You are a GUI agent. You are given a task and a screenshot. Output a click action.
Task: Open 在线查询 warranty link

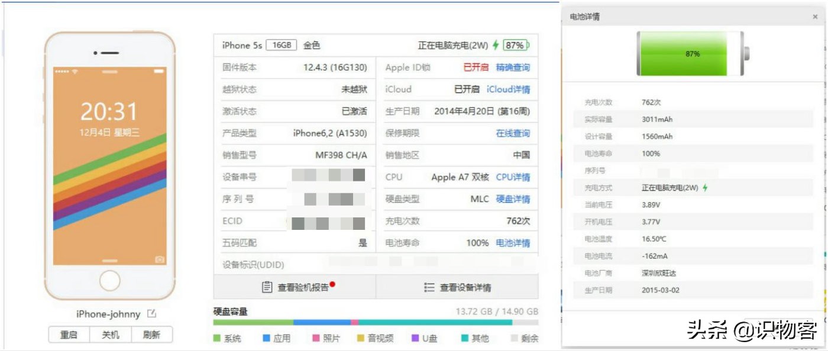click(512, 133)
